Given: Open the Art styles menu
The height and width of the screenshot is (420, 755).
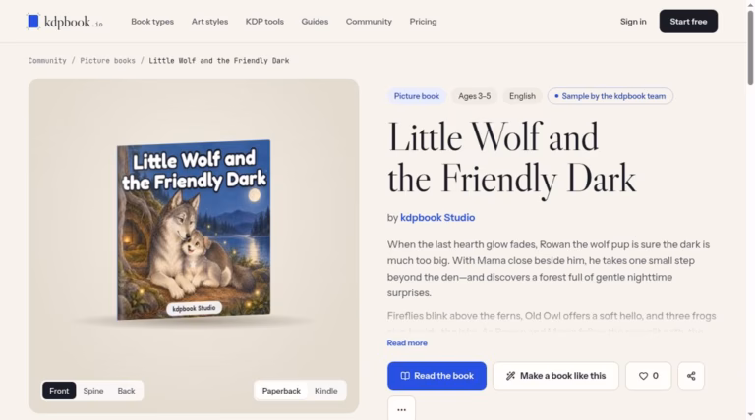Looking at the screenshot, I should point(209,22).
